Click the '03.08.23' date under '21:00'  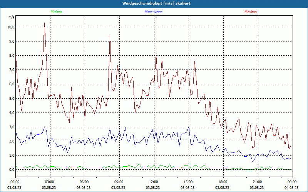pyautogui.click(x=257, y=188)
